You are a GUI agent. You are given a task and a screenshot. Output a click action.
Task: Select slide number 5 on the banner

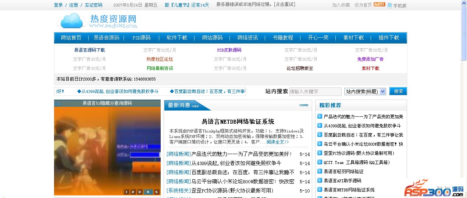coord(156,191)
